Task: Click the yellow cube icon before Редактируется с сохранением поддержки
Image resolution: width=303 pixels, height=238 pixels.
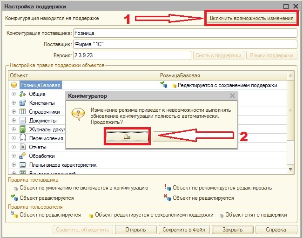Action: tap(175, 86)
